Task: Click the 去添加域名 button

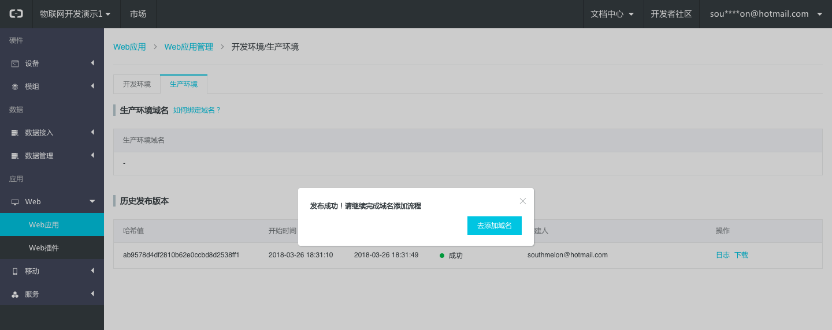Action: point(494,226)
